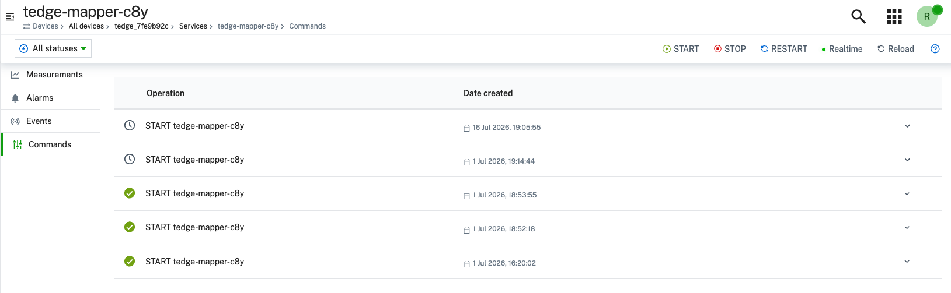Click the calendar icon next to 1 Jul 2026, 19:14:44
The width and height of the screenshot is (951, 293).
[x=466, y=162]
